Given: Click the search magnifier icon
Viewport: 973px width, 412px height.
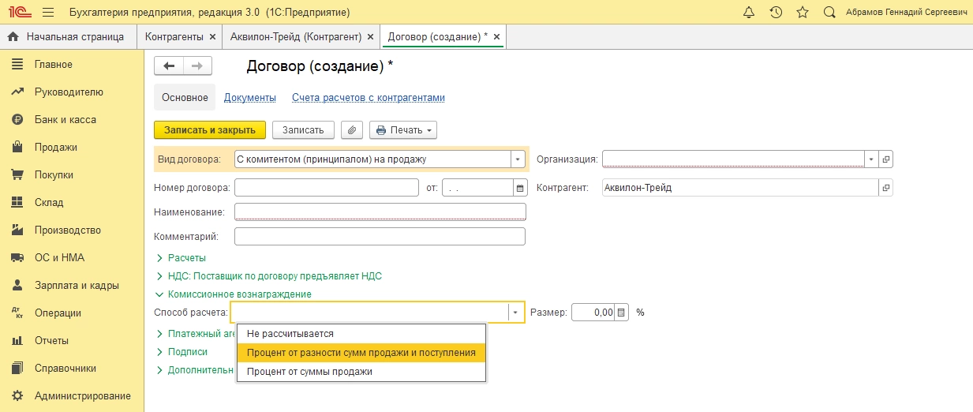Looking at the screenshot, I should [829, 13].
